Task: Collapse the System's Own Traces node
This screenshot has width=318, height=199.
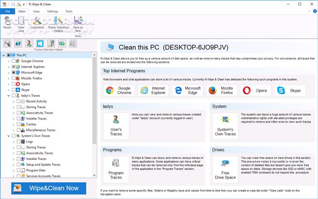Action: tap(8, 136)
